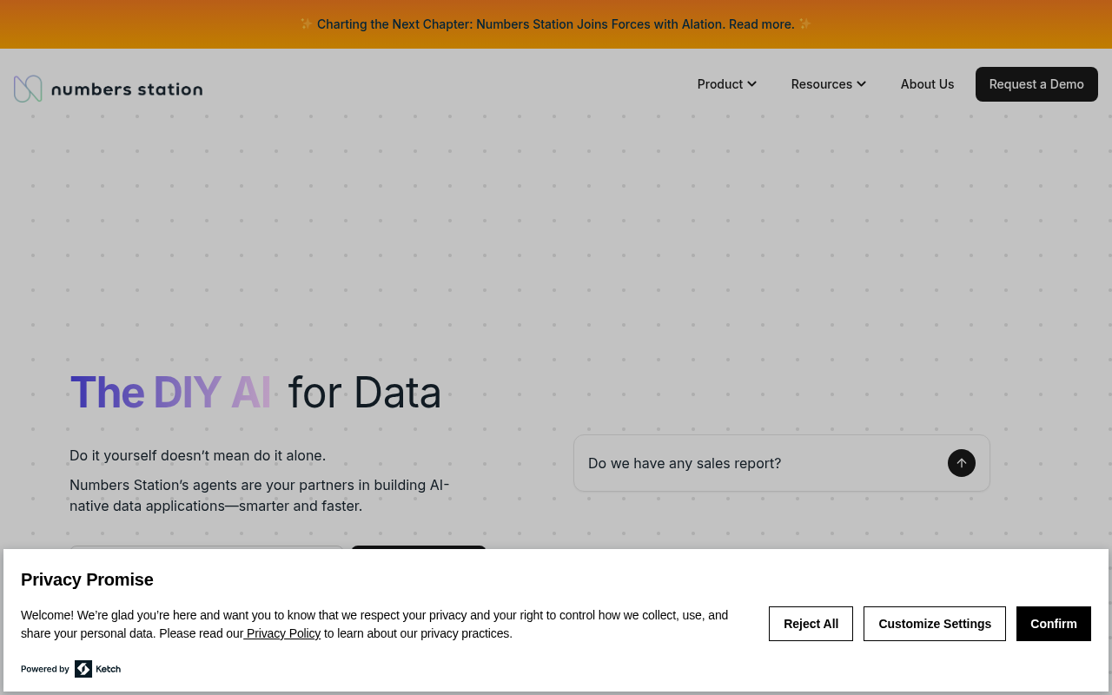Click the orange announcement banner
Image resolution: width=1112 pixels, height=695 pixels.
(x=556, y=22)
